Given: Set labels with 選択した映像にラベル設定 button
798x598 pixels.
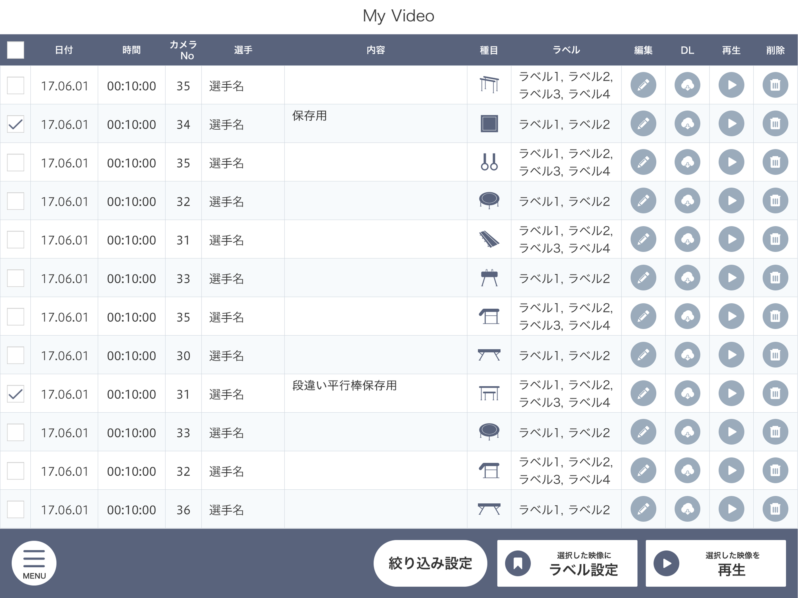Looking at the screenshot, I should (567, 563).
